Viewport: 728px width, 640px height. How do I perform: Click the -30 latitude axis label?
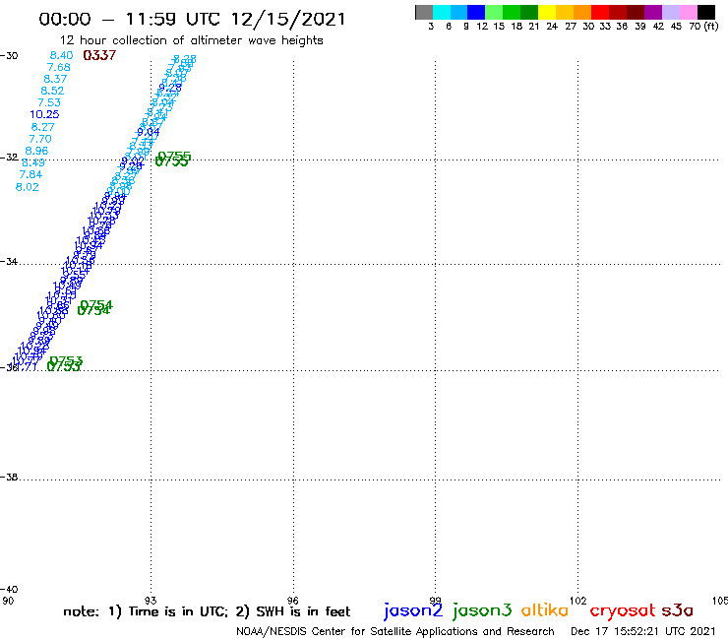tap(9, 56)
